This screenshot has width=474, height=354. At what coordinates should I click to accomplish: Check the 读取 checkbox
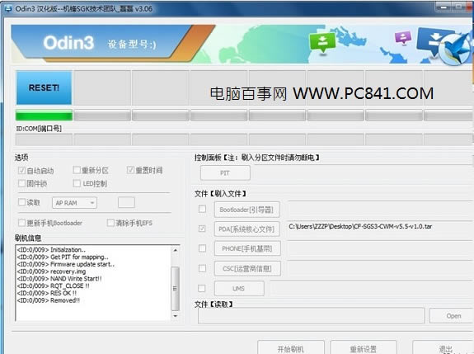coord(21,202)
